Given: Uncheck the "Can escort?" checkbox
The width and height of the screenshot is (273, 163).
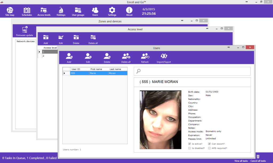Looking at the screenshot, I should coord(209,144).
